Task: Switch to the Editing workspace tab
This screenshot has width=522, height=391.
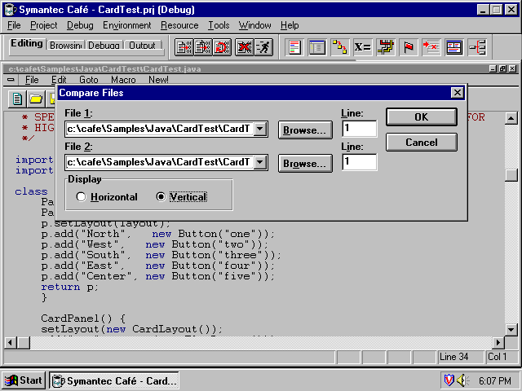Action: click(x=27, y=43)
